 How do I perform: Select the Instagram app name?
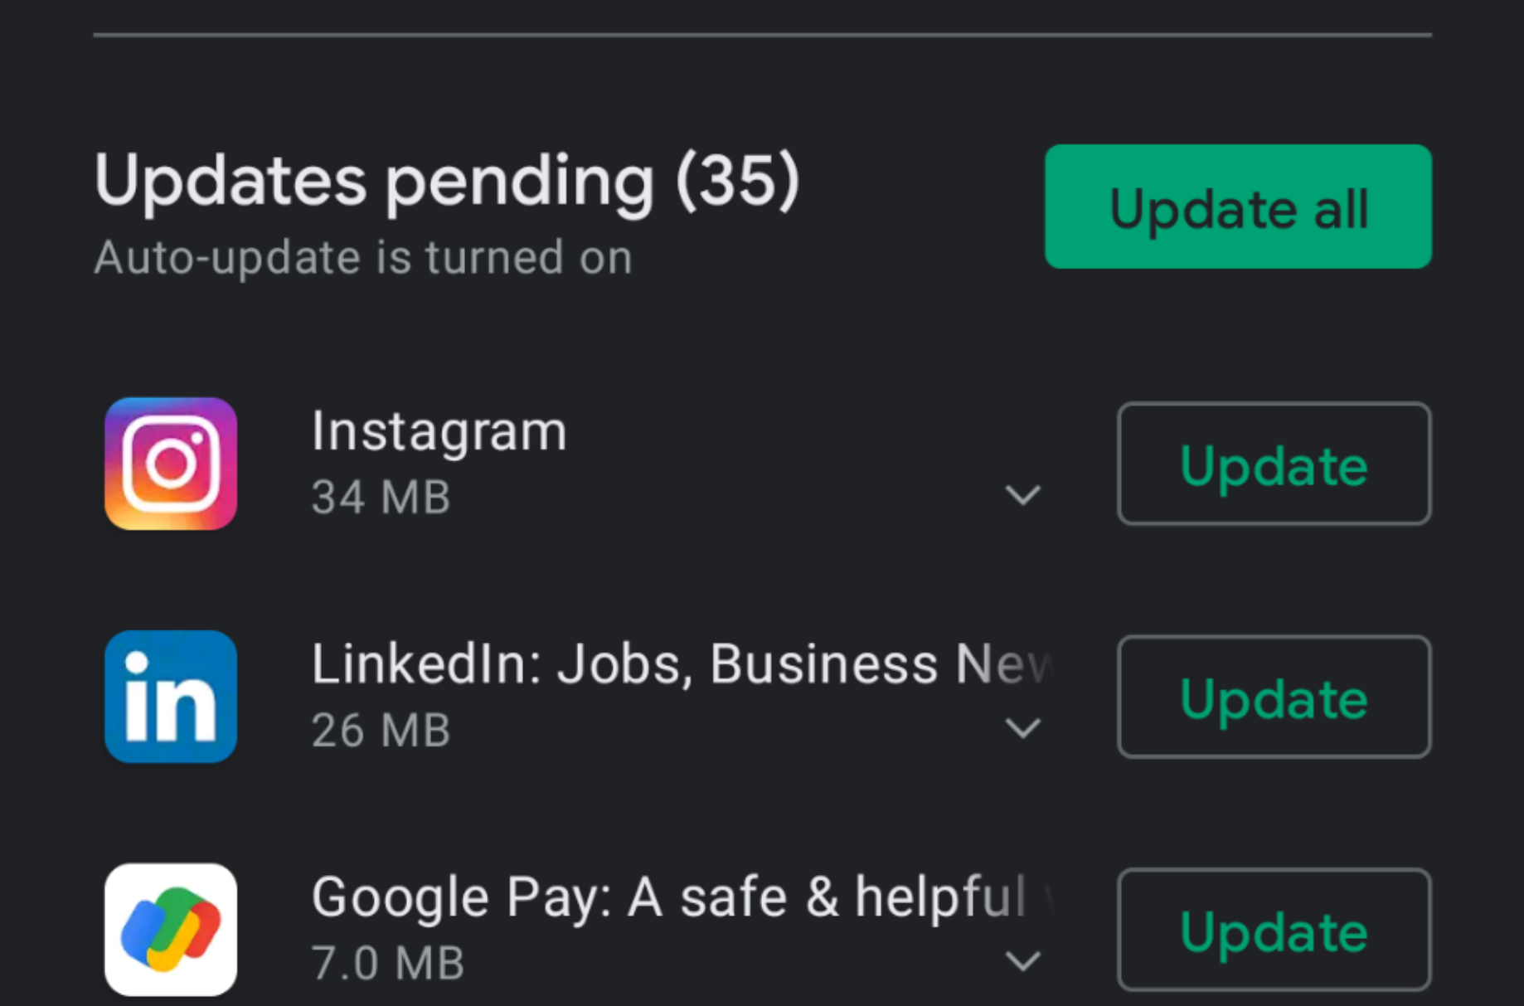point(439,432)
